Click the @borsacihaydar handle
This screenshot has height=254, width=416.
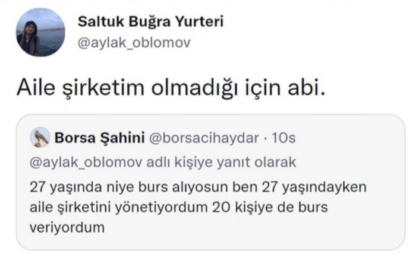point(204,138)
